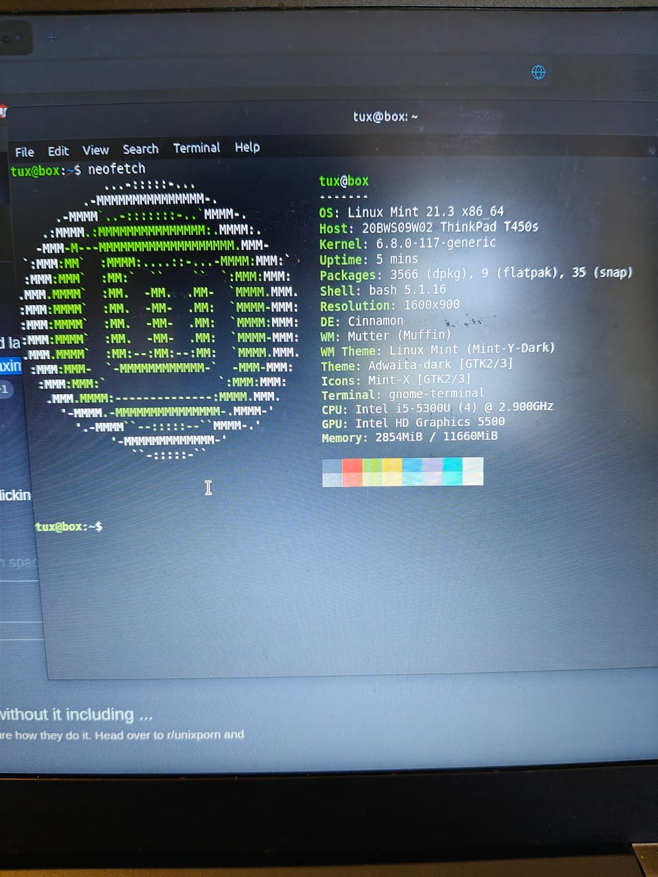Image resolution: width=658 pixels, height=877 pixels.
Task: Click the tux@box header above neofetch info
Action: pos(344,181)
